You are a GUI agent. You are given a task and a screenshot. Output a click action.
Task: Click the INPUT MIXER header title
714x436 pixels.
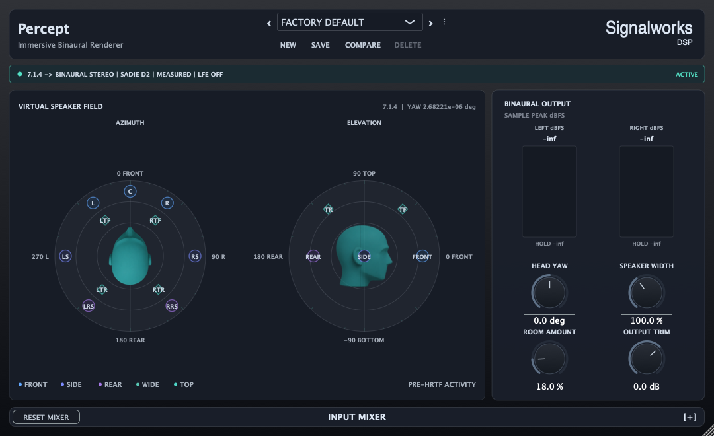coord(356,417)
